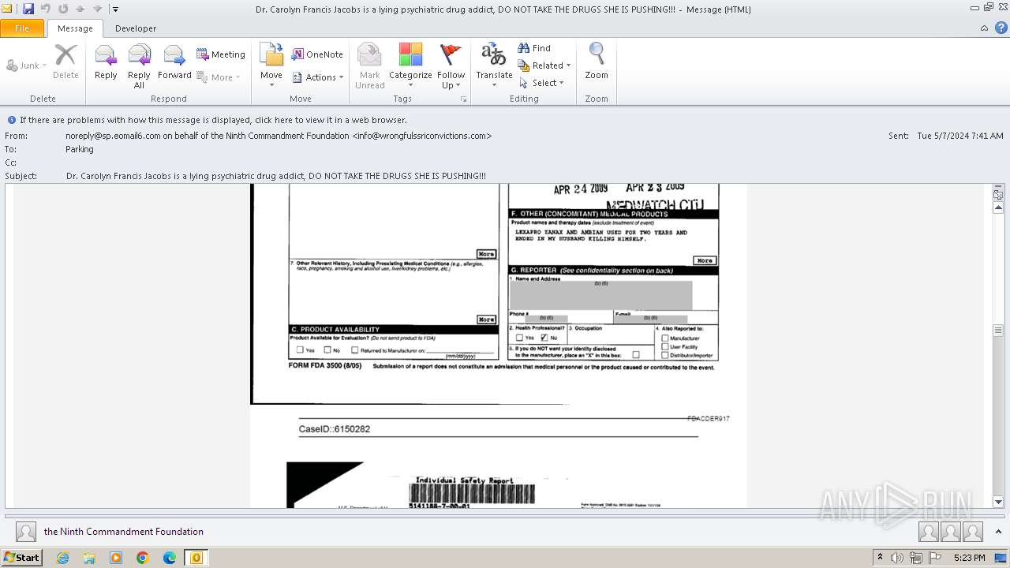Open the File tab

22,28
